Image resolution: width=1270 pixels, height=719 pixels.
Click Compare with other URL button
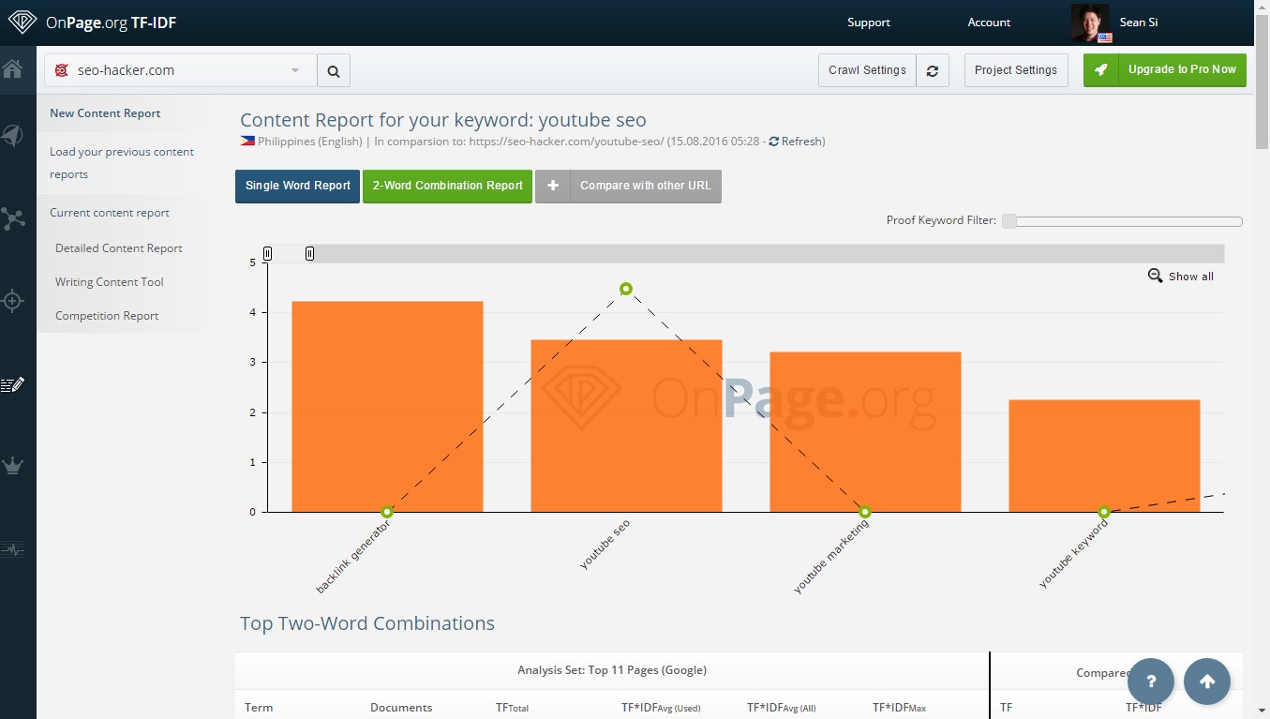628,186
